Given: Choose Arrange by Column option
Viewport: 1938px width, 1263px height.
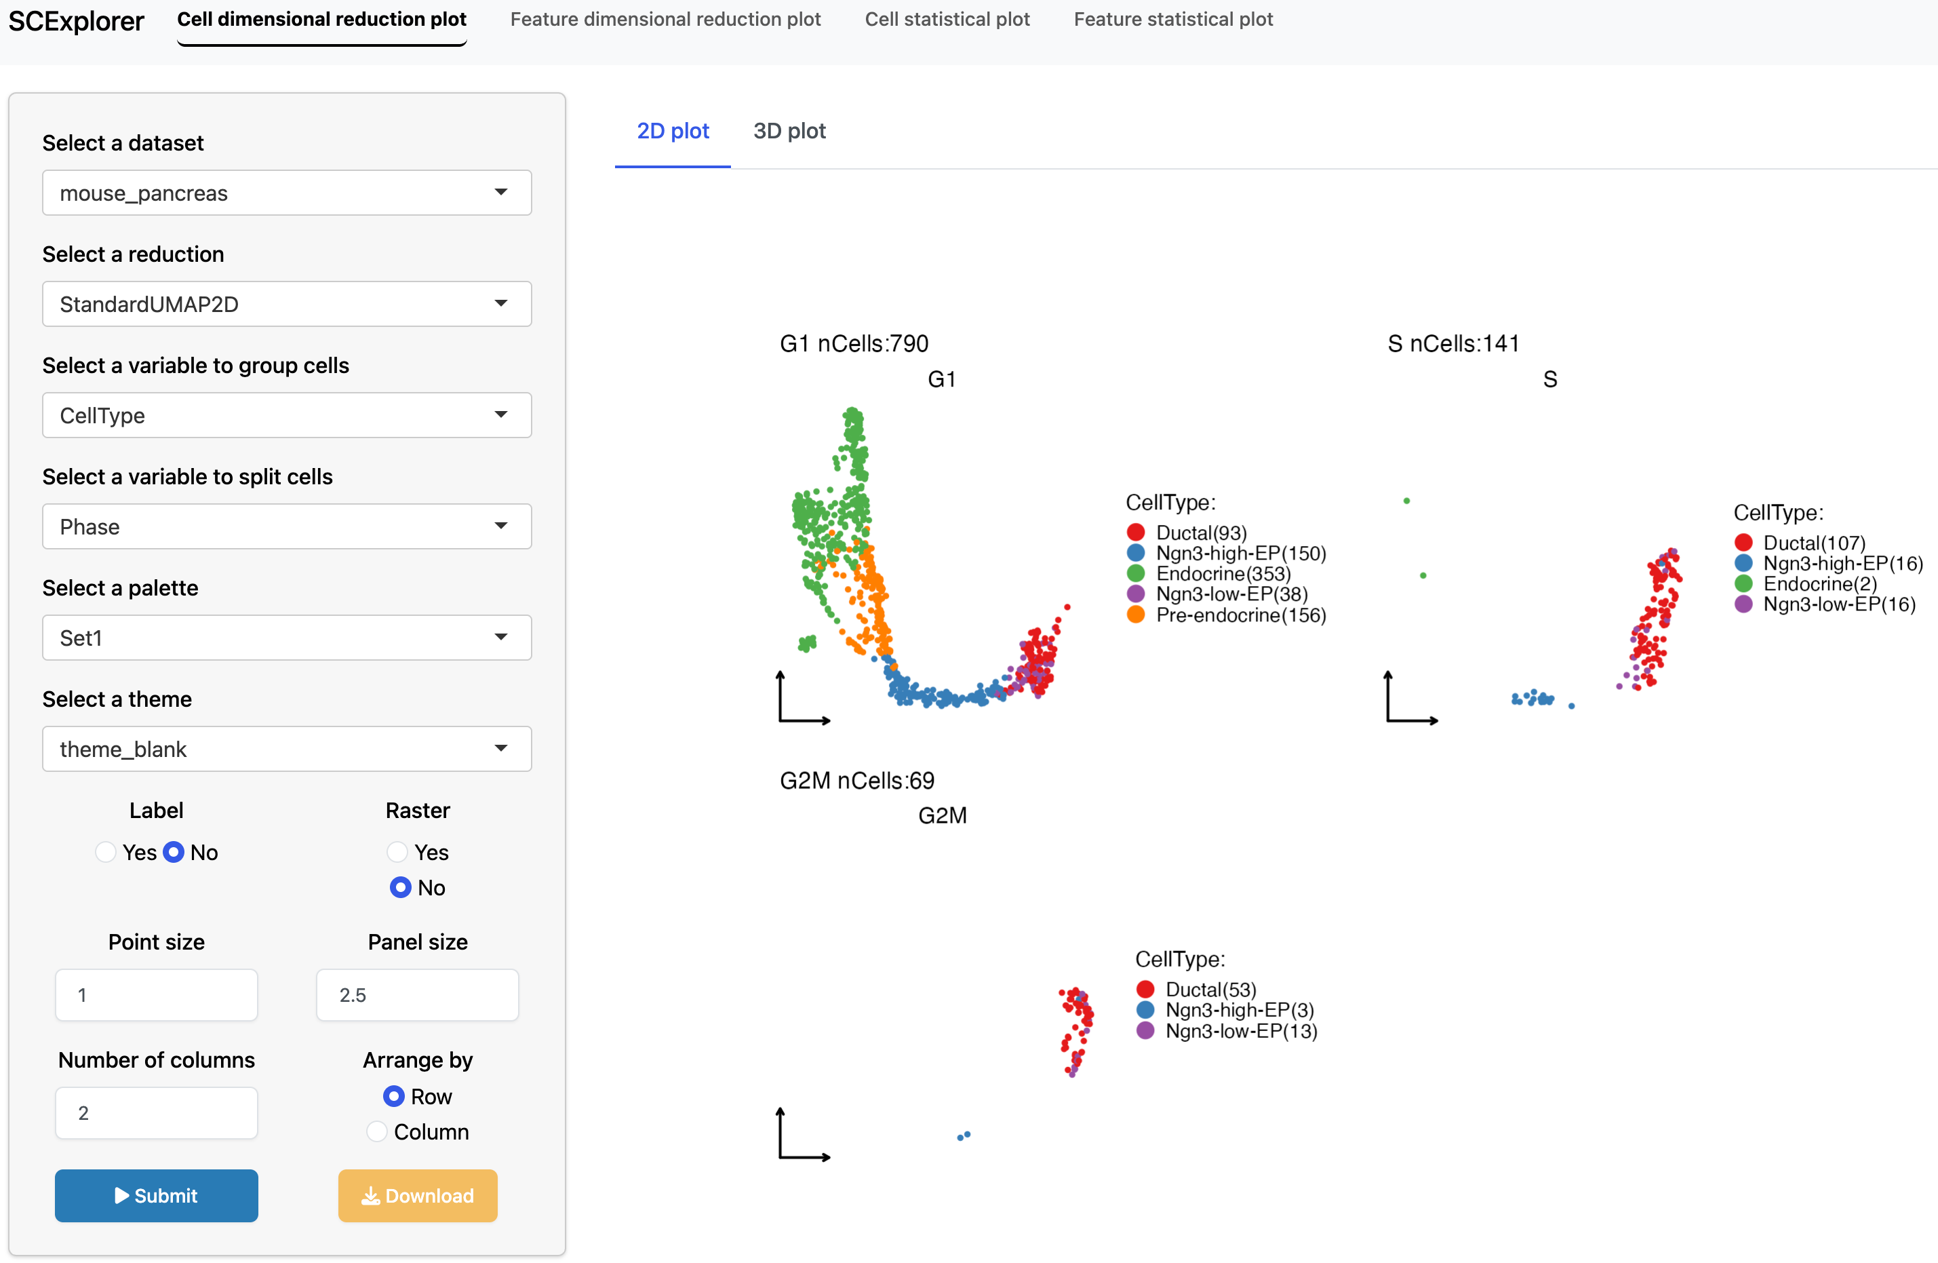Looking at the screenshot, I should (x=377, y=1131).
